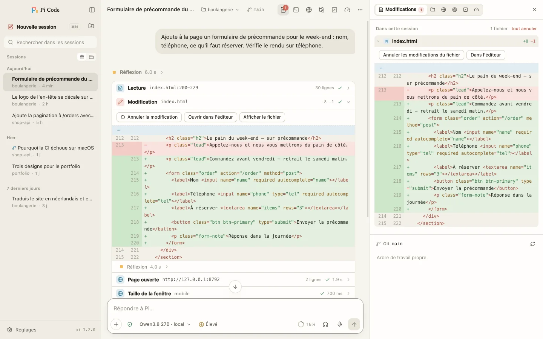Click the gauge icon in the main toolbar
The width and height of the screenshot is (543, 339).
point(347,10)
